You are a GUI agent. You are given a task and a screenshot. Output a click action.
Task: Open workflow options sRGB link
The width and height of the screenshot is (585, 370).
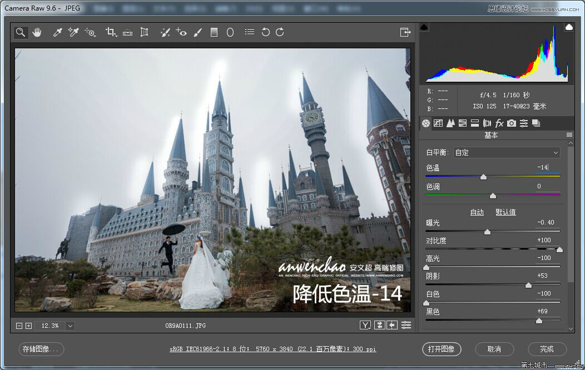(x=272, y=349)
